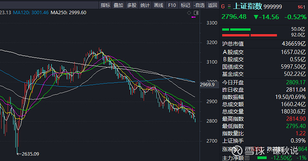Click the B股成交 value 0.55亿
Viewport: 308px width, 161px height.
298,59
